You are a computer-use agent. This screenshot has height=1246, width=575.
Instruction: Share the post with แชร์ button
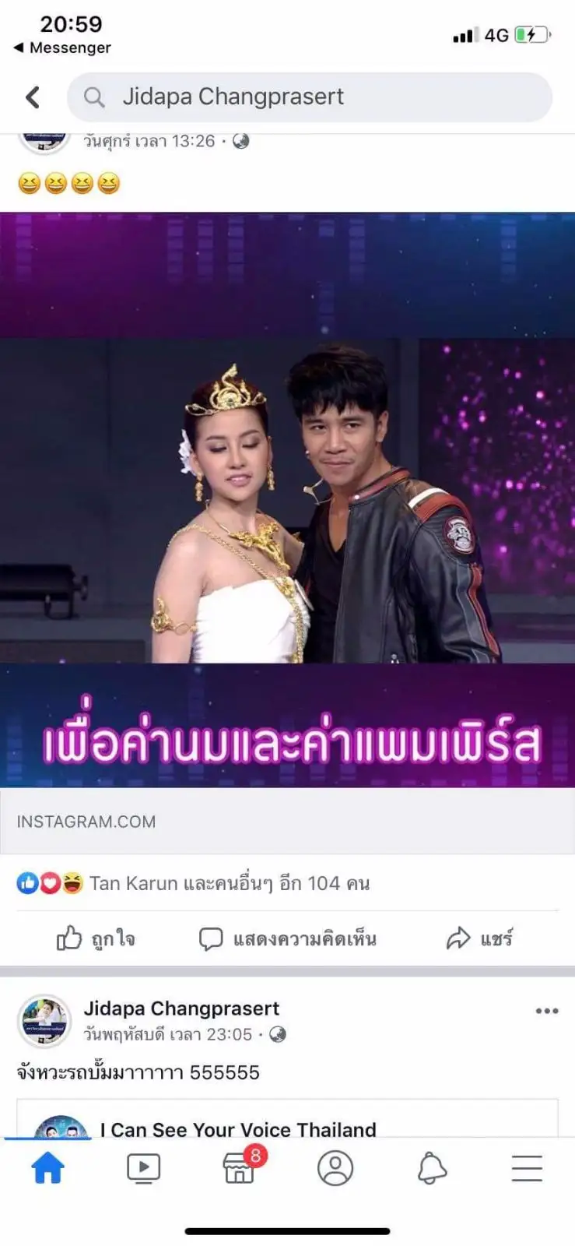coord(479,938)
